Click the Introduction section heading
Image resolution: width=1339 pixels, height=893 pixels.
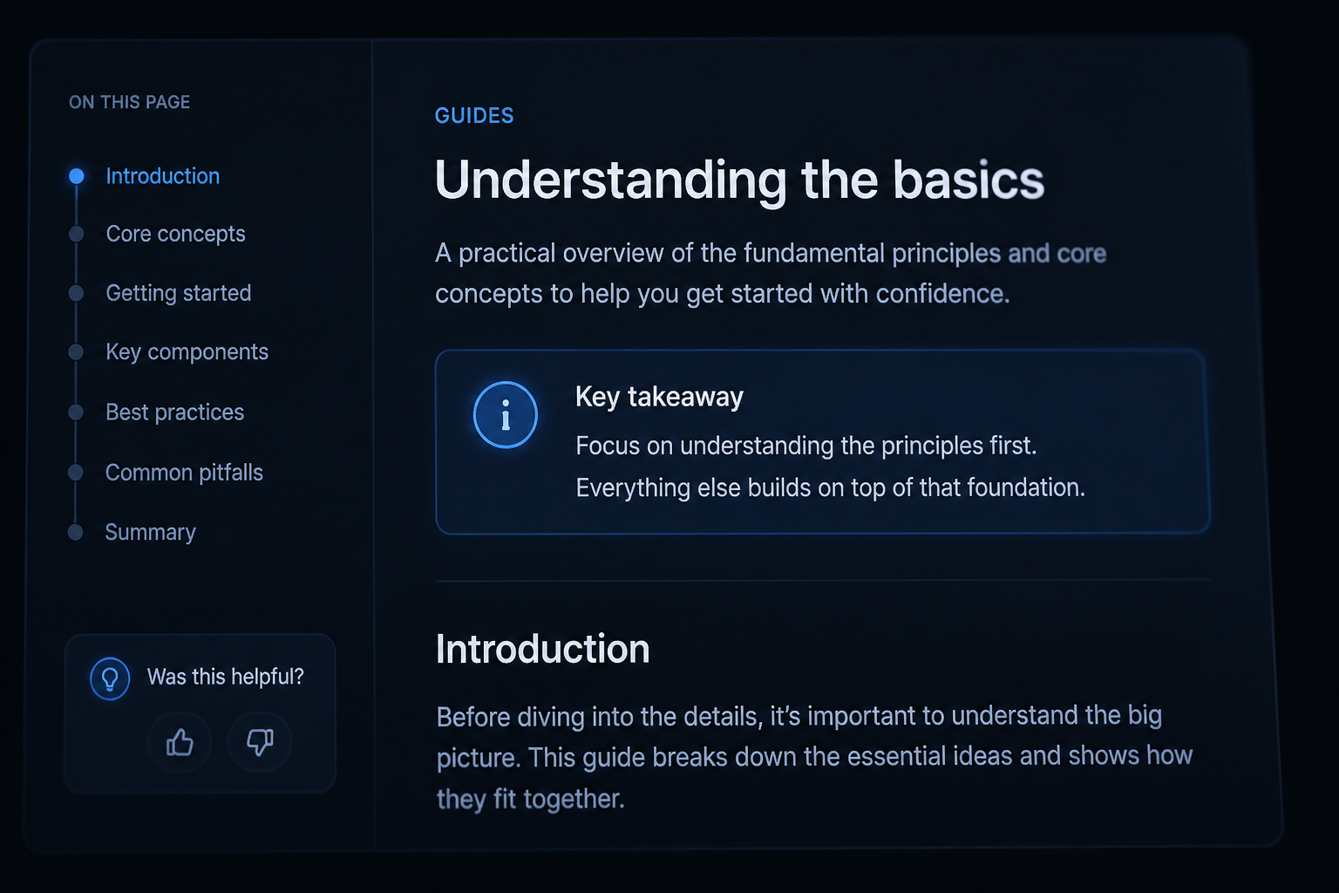[x=543, y=649]
